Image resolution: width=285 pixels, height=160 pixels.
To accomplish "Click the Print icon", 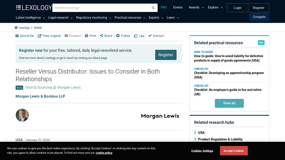I will click(86, 36).
